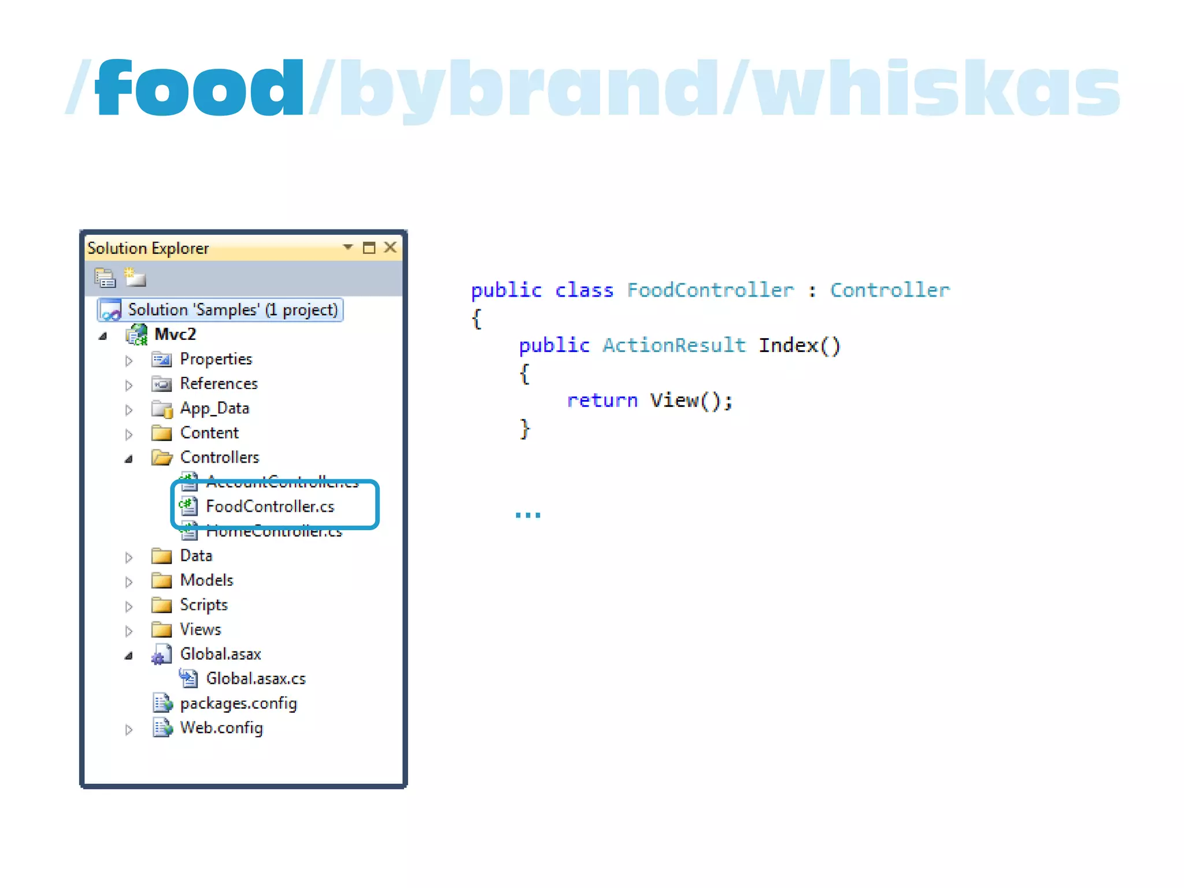Click the FoodController.cs file icon
This screenshot has height=888, width=1184.
click(188, 506)
